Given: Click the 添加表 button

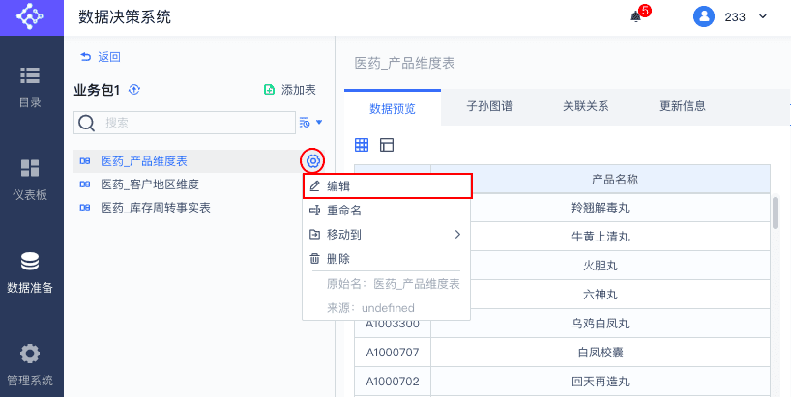Looking at the screenshot, I should (x=290, y=90).
